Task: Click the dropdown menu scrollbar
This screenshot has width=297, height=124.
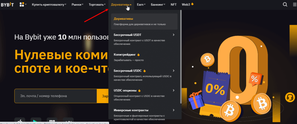Action: coord(181,57)
